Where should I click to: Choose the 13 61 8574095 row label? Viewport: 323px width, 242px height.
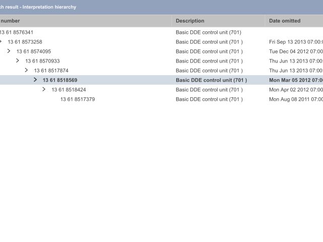pos(33,51)
